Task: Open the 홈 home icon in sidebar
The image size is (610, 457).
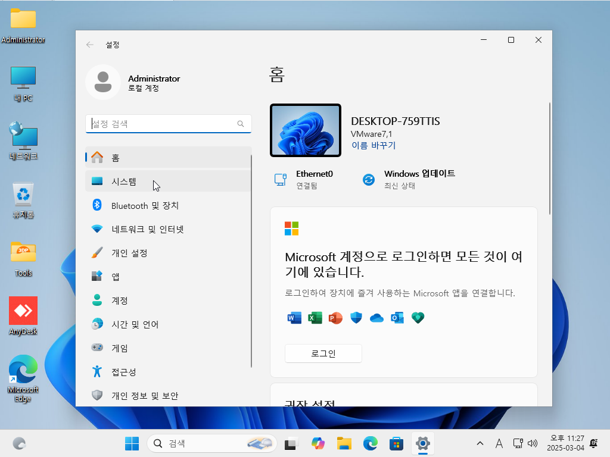Action: pos(97,157)
